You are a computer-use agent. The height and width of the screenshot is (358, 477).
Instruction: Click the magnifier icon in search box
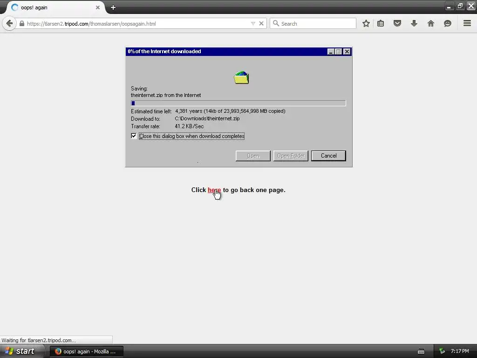(x=276, y=23)
